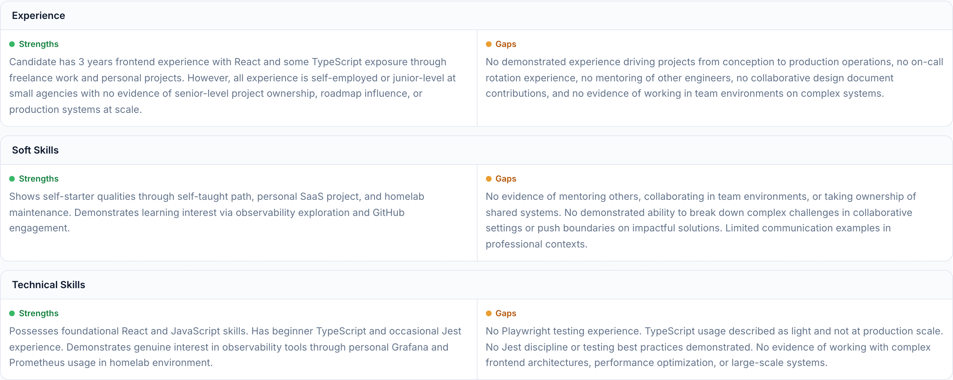This screenshot has height=380, width=953.
Task: Click the orange dot beside Experience Gaps
Action: tap(488, 44)
